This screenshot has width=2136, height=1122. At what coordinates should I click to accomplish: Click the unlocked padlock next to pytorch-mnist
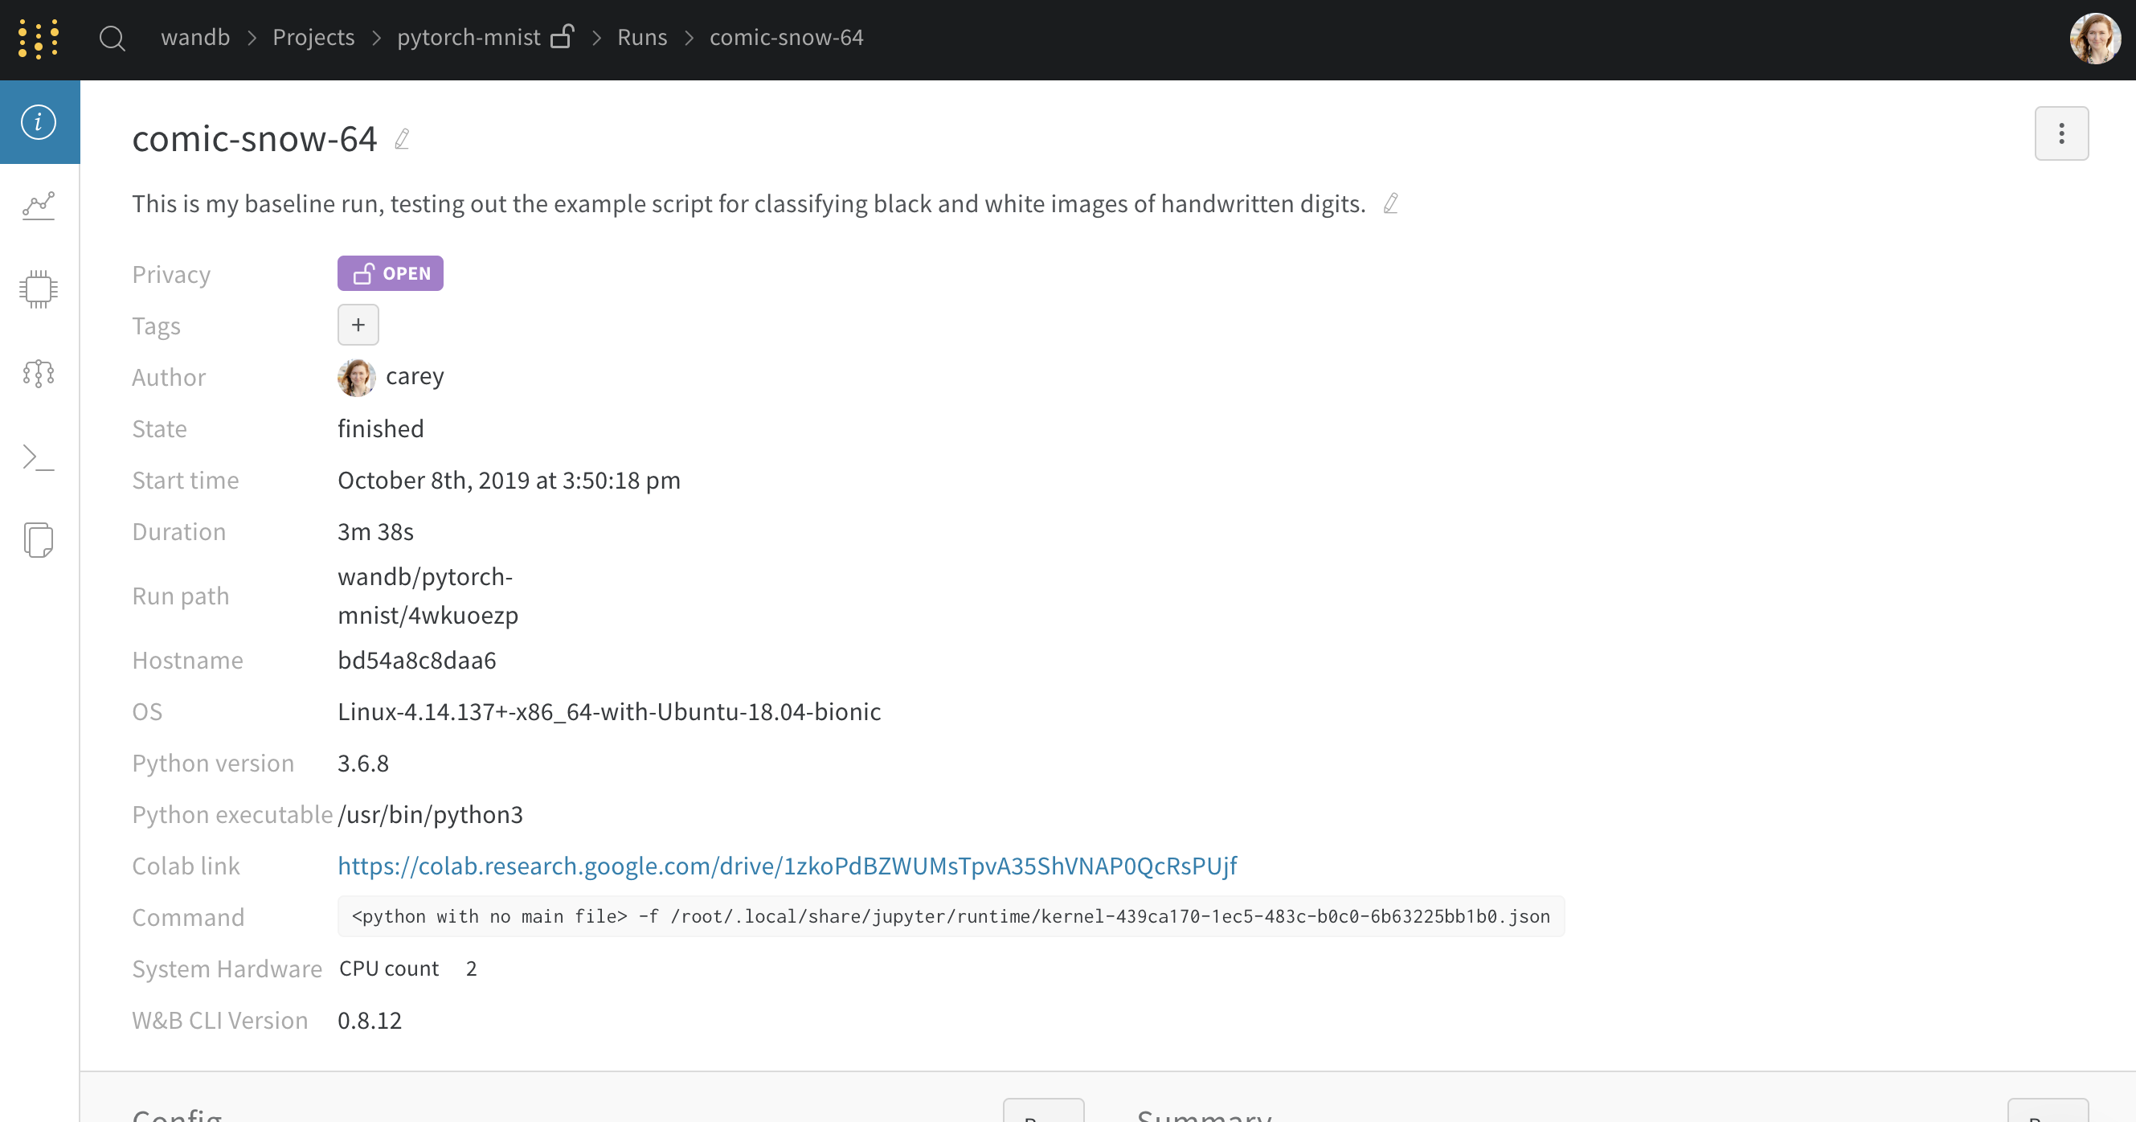point(563,36)
